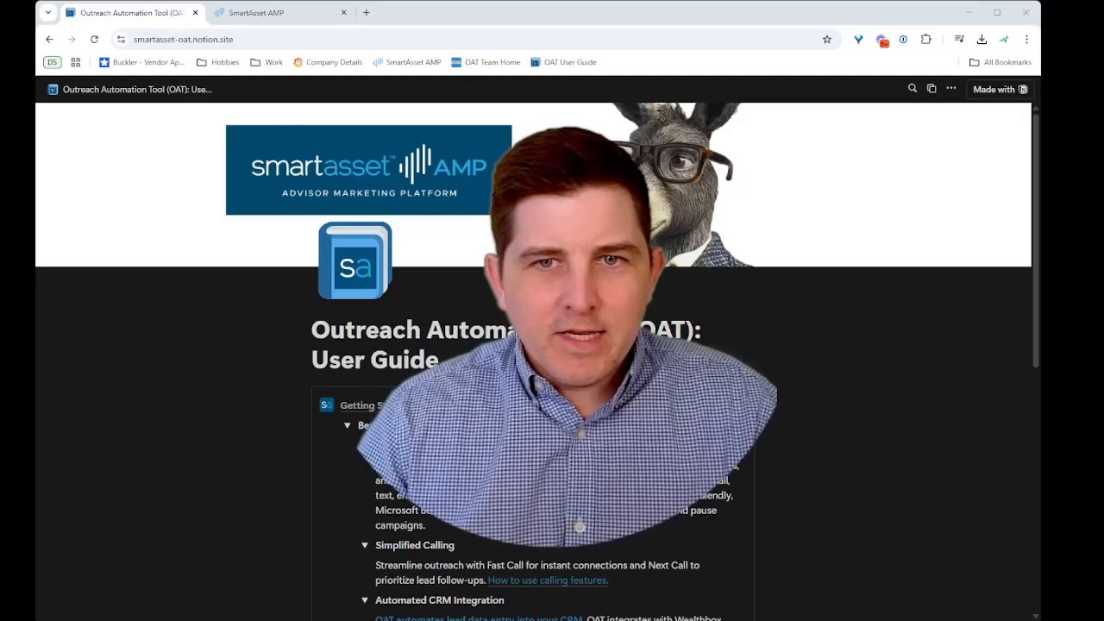View site information icon in address bar
The image size is (1104, 621).
[121, 39]
